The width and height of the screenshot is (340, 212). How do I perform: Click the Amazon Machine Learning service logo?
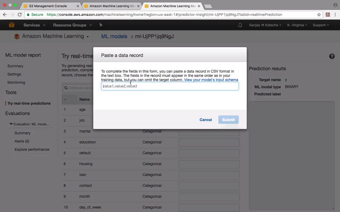tap(17, 37)
